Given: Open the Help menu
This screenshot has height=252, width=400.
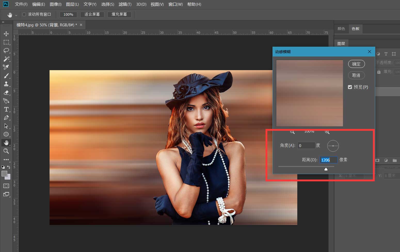Looking at the screenshot, I should click(194, 4).
